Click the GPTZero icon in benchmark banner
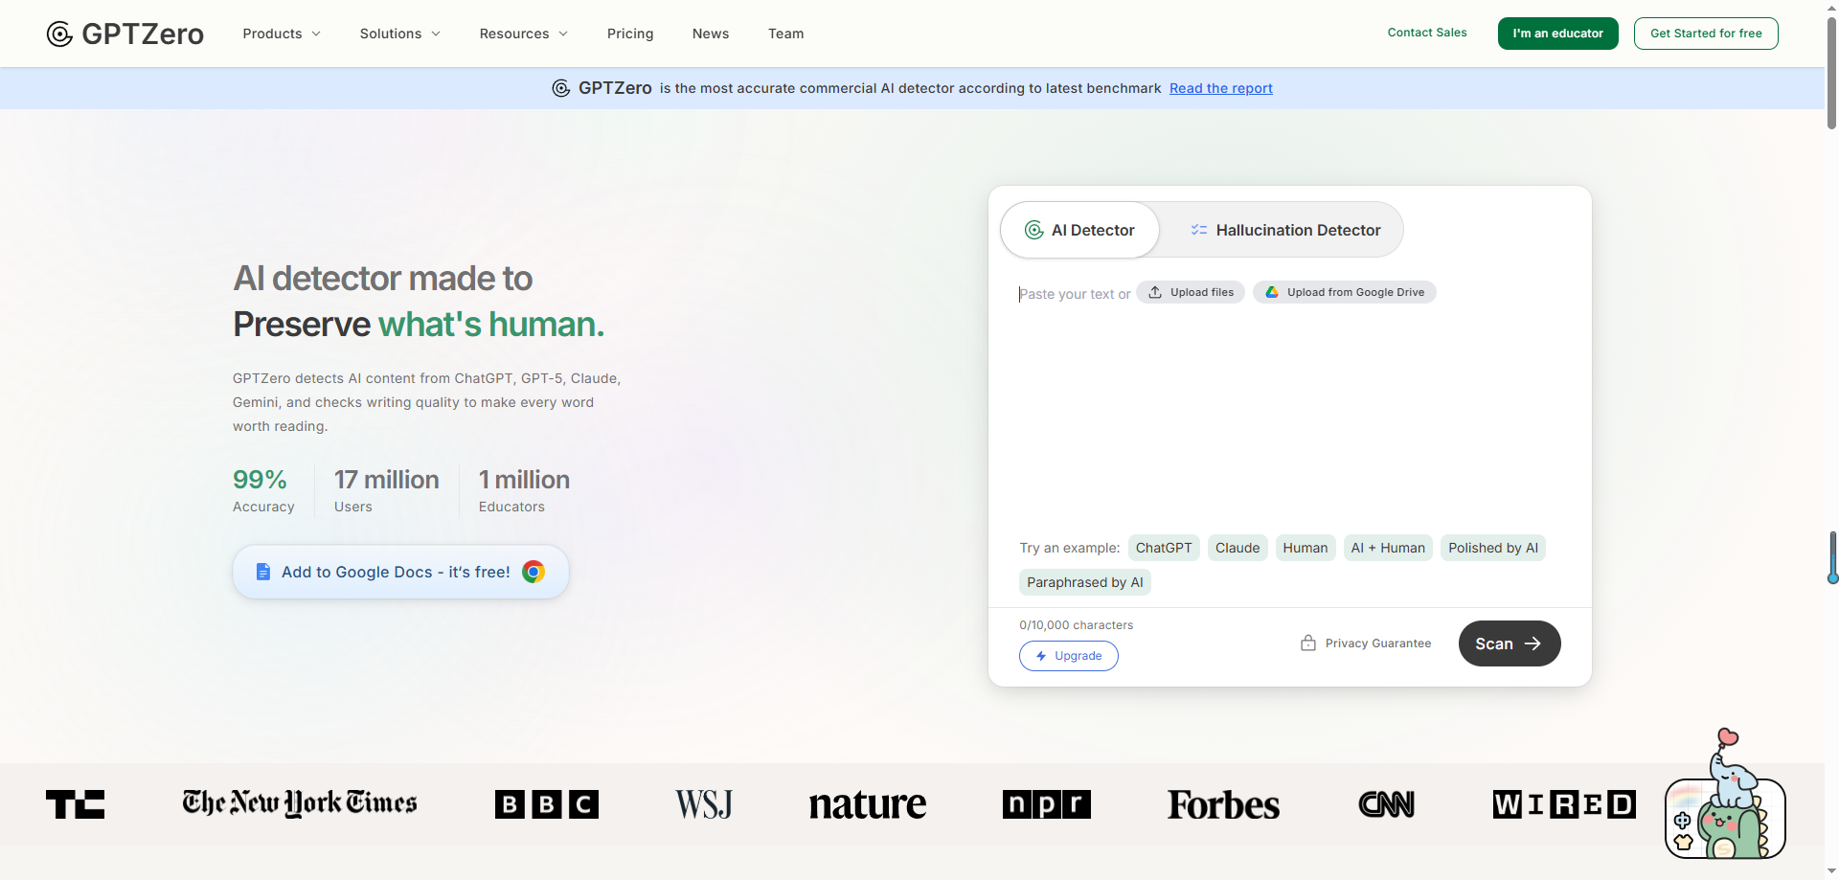 pyautogui.click(x=561, y=88)
